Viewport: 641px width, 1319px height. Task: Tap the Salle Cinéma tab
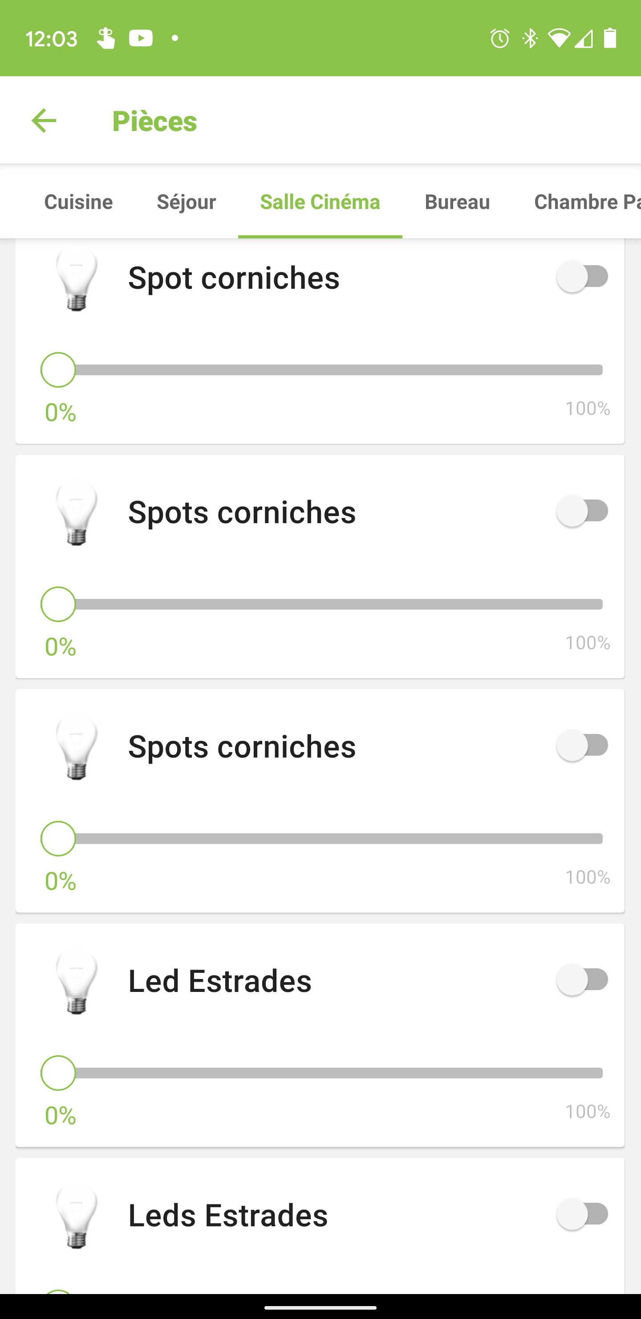pos(320,202)
